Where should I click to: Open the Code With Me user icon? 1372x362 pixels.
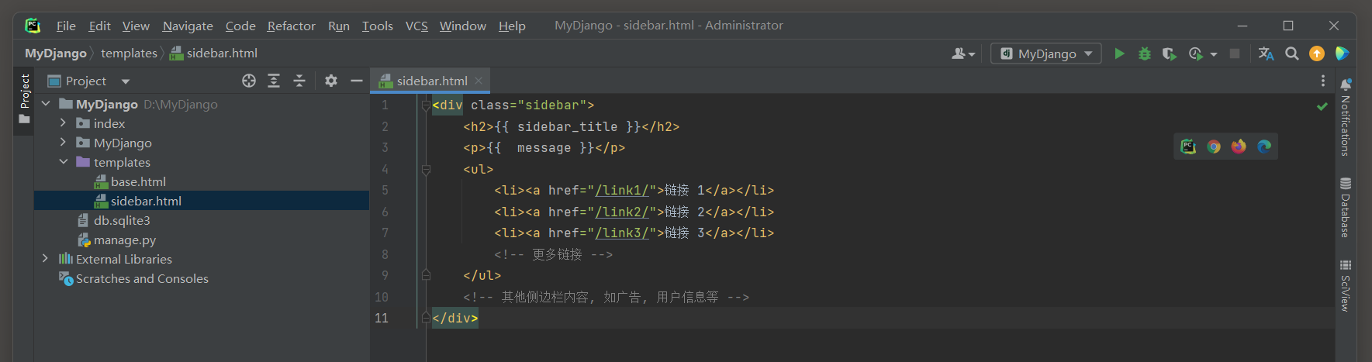click(959, 53)
